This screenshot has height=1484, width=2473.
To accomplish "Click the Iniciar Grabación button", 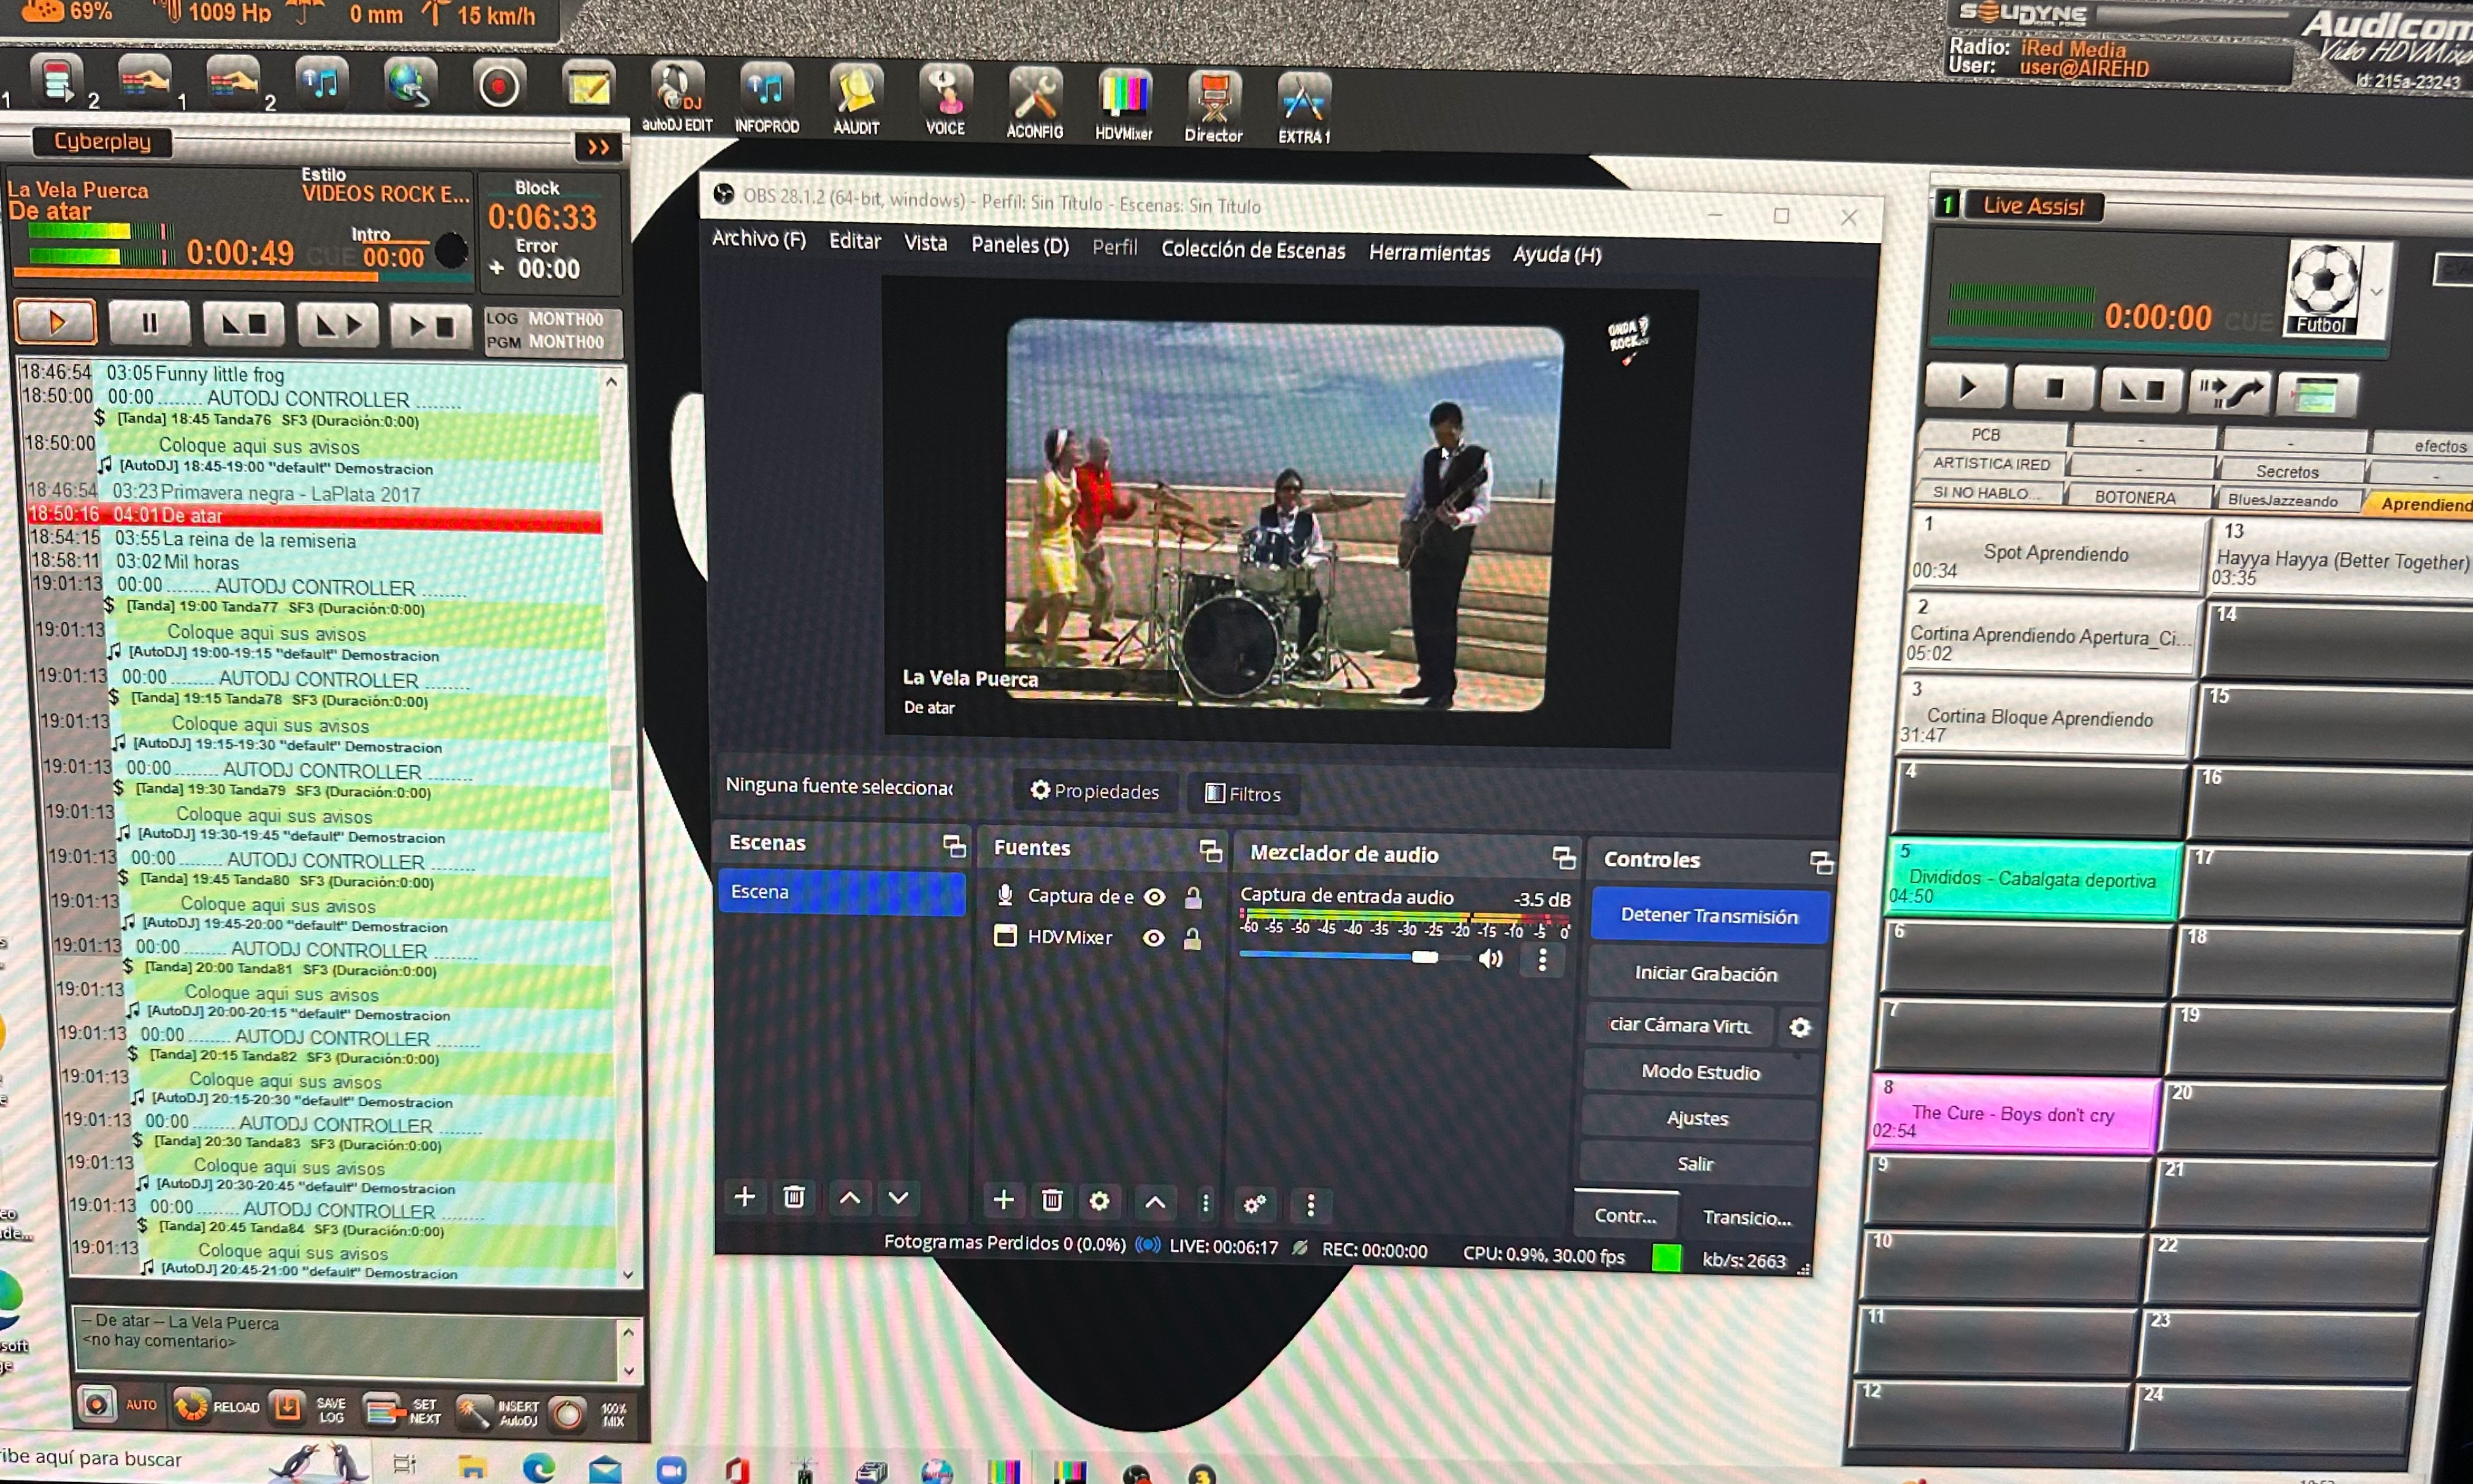I will [1705, 973].
